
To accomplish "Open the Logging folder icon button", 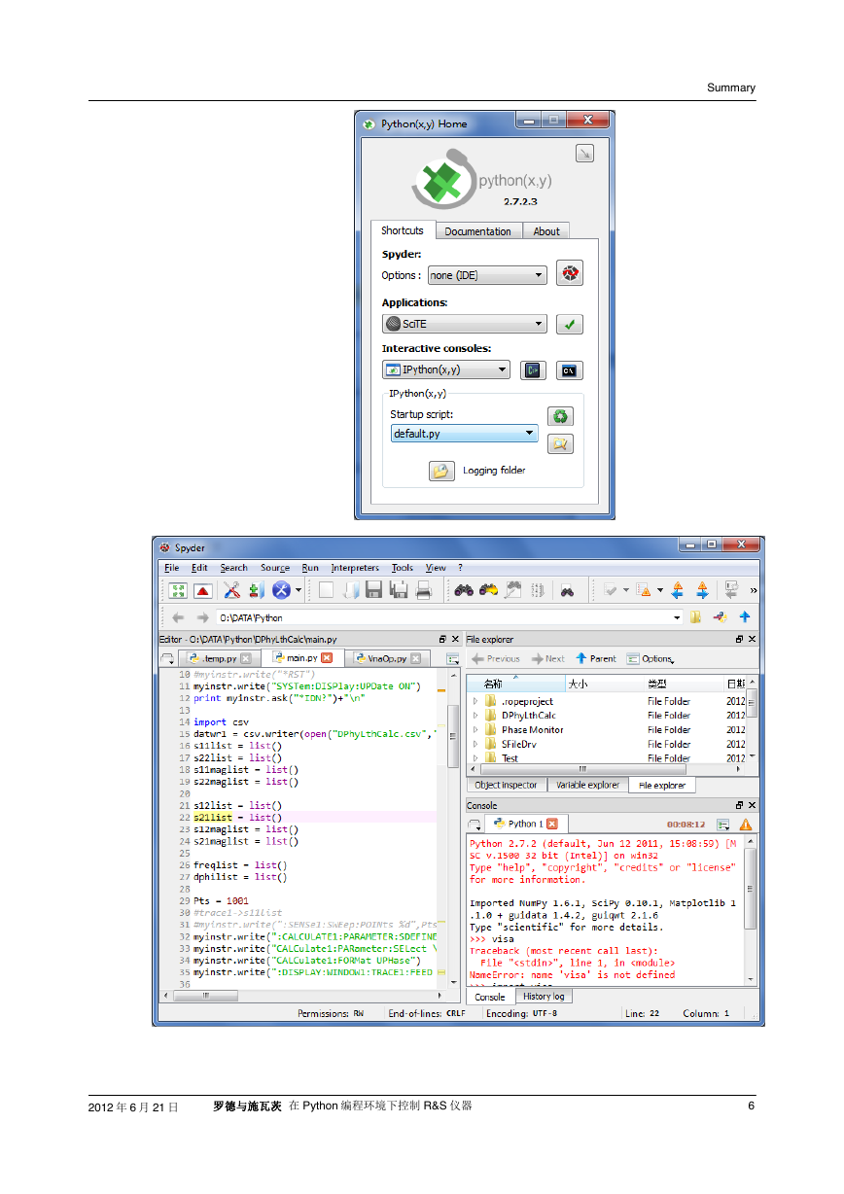I will [441, 471].
